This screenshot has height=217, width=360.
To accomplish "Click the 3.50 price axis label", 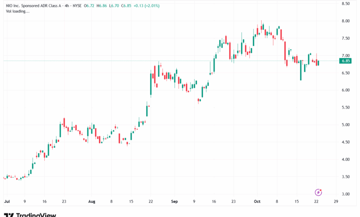I will [x=346, y=177].
